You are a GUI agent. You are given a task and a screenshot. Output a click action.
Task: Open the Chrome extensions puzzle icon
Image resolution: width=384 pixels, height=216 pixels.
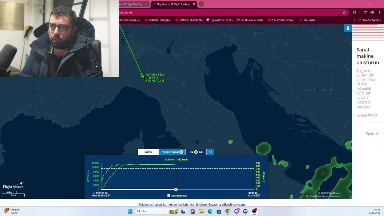355,13
